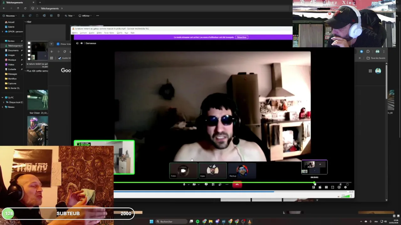Viewport: 401px width, 225px height.
Task: Disable streamer mode with Désactiver button
Action: tap(242, 37)
